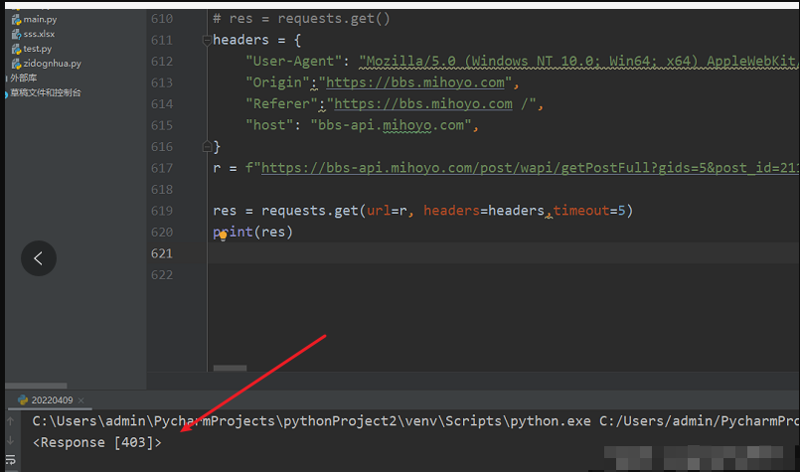Click line number 622 in the gutter
Viewport: 800px width, 472px height.
[162, 275]
